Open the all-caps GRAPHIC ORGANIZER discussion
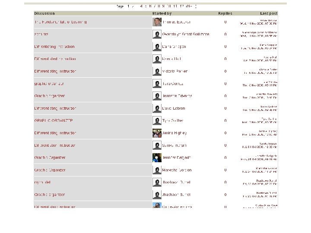 54,121
